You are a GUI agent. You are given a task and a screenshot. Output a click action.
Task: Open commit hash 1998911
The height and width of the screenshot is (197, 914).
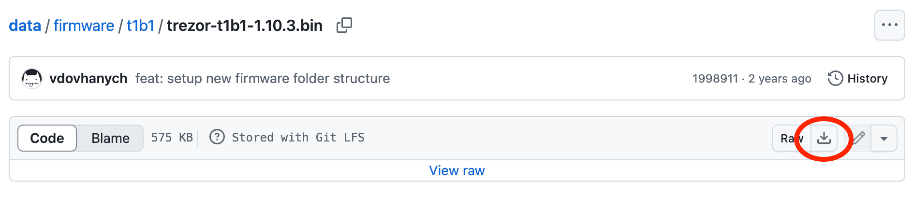pyautogui.click(x=715, y=78)
